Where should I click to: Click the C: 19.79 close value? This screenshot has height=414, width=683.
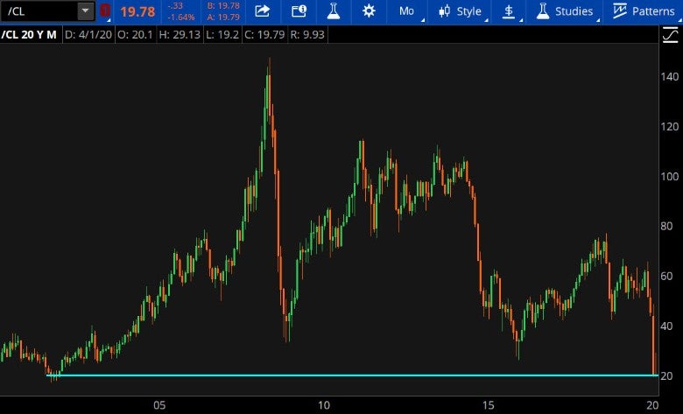(x=264, y=35)
